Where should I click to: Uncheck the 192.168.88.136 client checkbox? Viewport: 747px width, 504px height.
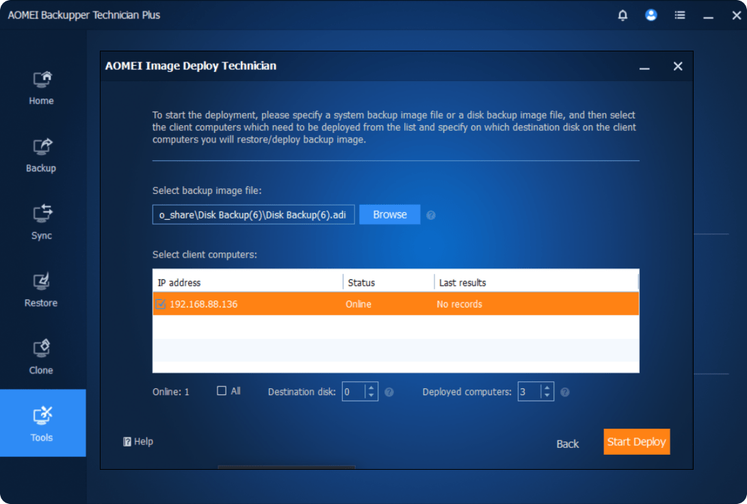pyautogui.click(x=161, y=304)
